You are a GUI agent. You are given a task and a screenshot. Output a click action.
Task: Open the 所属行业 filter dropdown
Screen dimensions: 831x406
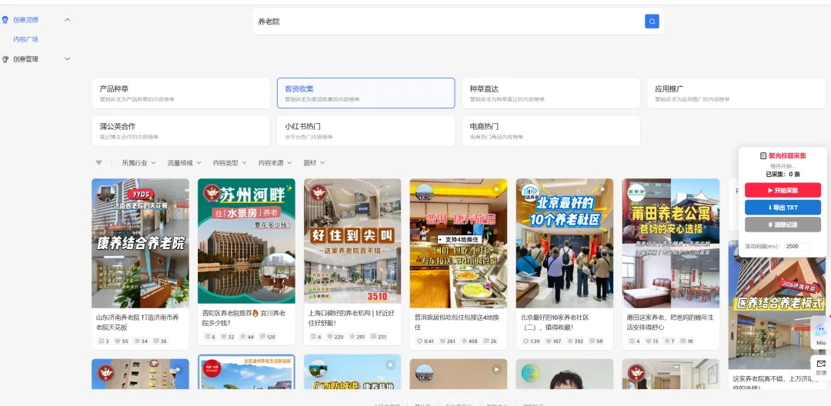point(138,163)
